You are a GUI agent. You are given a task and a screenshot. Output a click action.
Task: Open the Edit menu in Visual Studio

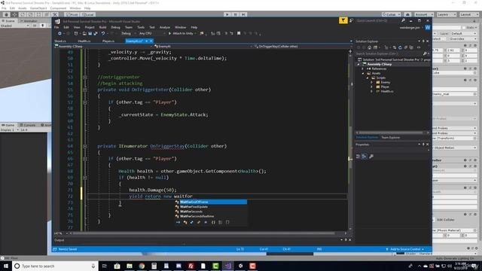(66, 27)
